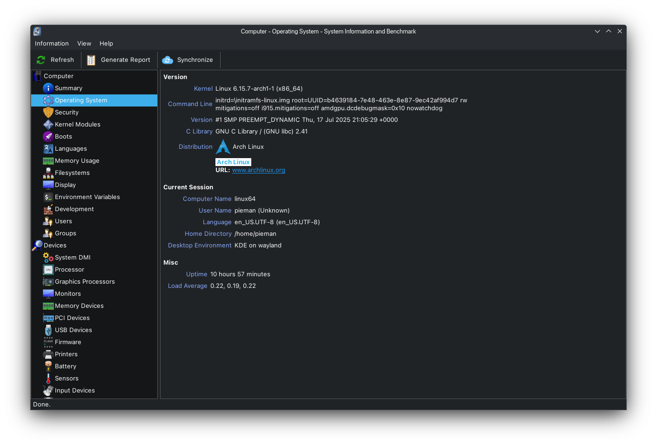The width and height of the screenshot is (657, 446).
Task: Select Desktop Environment value KDE on wayland
Action: point(258,245)
